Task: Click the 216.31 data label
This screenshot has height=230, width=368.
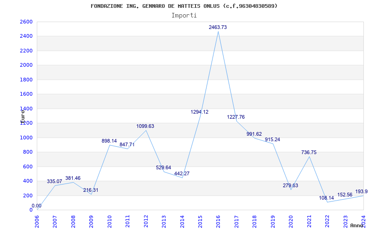Action: 91,190
